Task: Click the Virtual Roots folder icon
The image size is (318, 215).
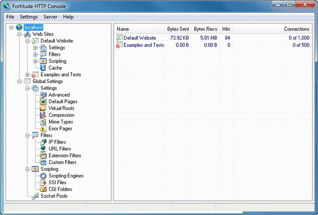Action: coord(43,108)
